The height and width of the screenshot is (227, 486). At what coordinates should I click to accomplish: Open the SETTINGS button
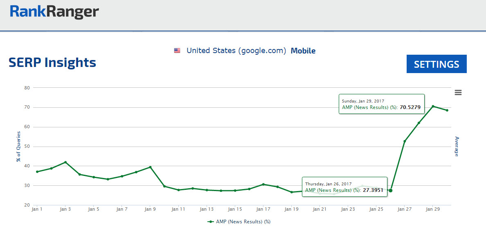[436, 64]
